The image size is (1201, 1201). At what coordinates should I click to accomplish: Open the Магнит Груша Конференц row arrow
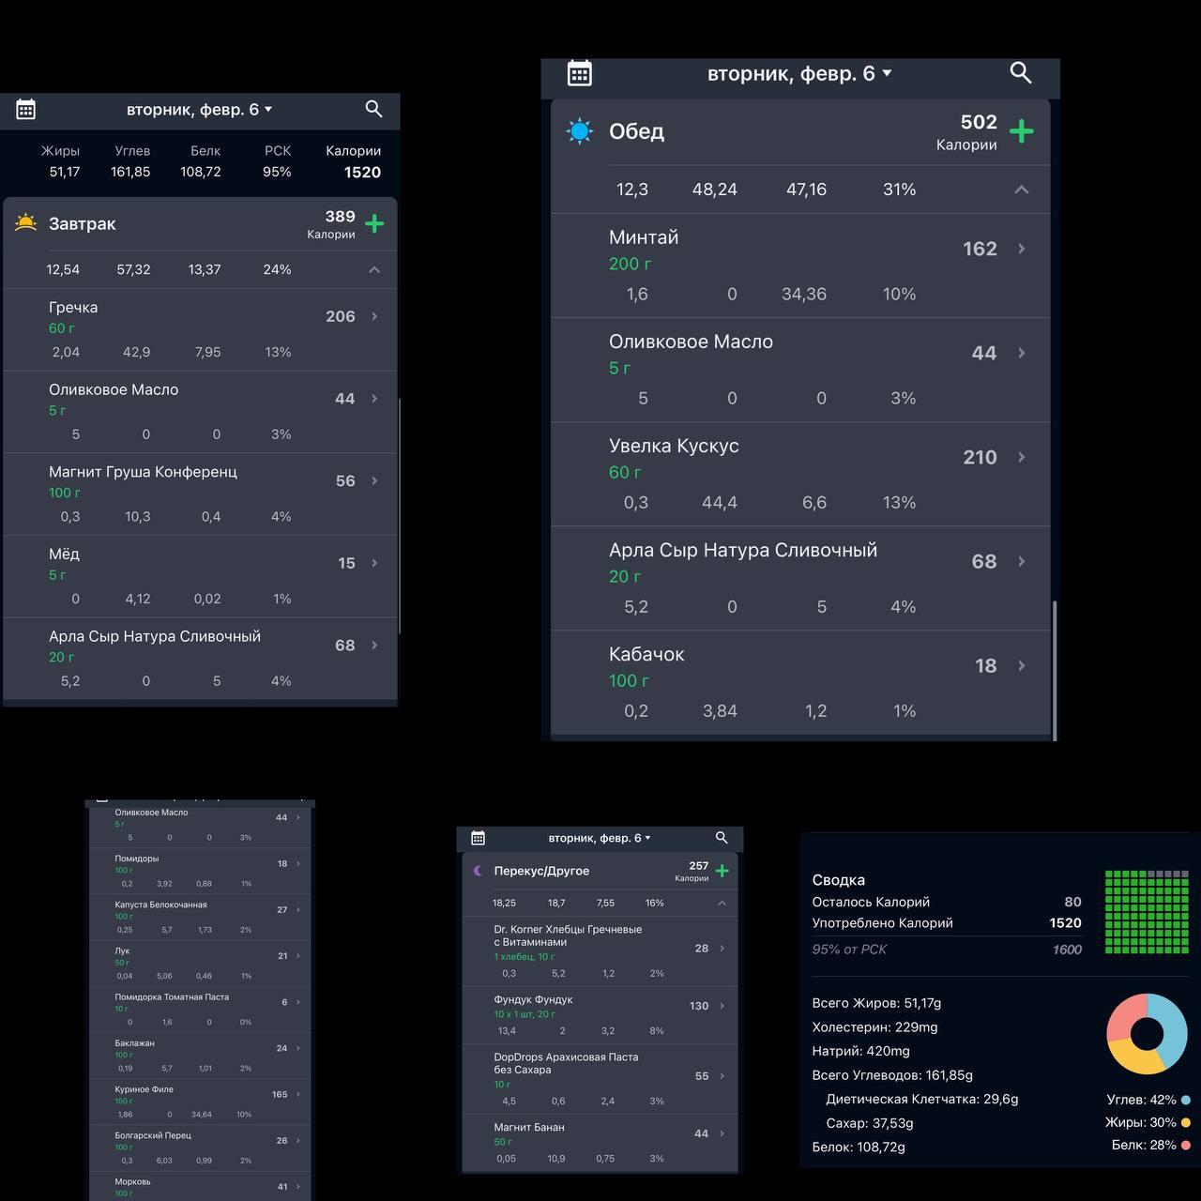point(374,480)
